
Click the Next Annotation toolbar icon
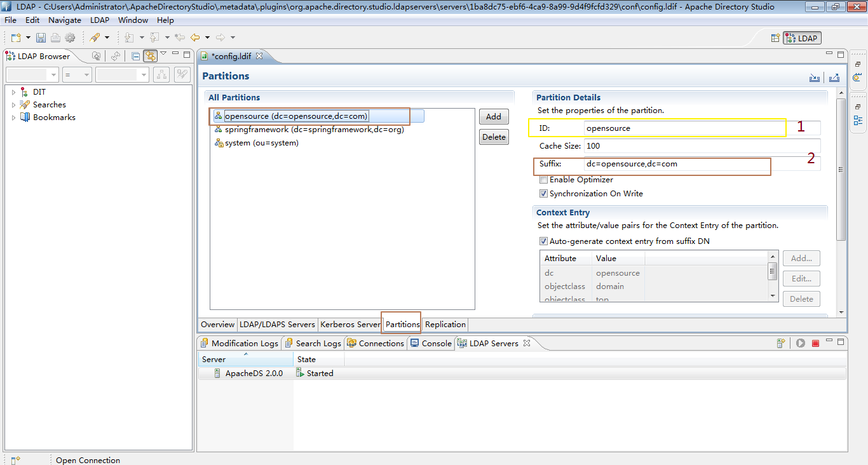(130, 37)
